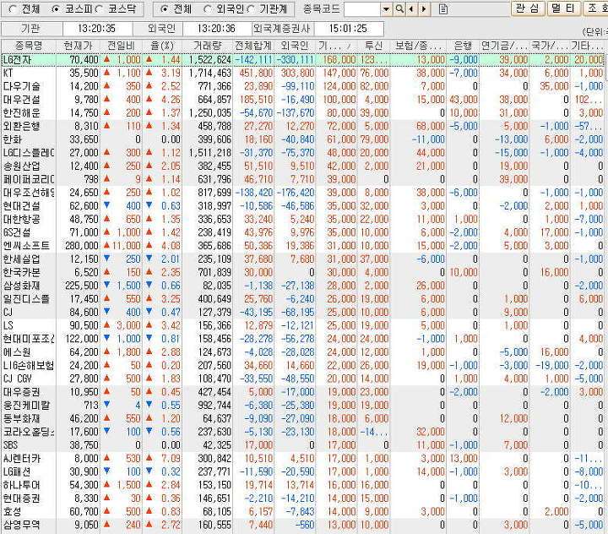This screenshot has width=608, height=534.
Task: Select the KT stock row
Action: 303,73
